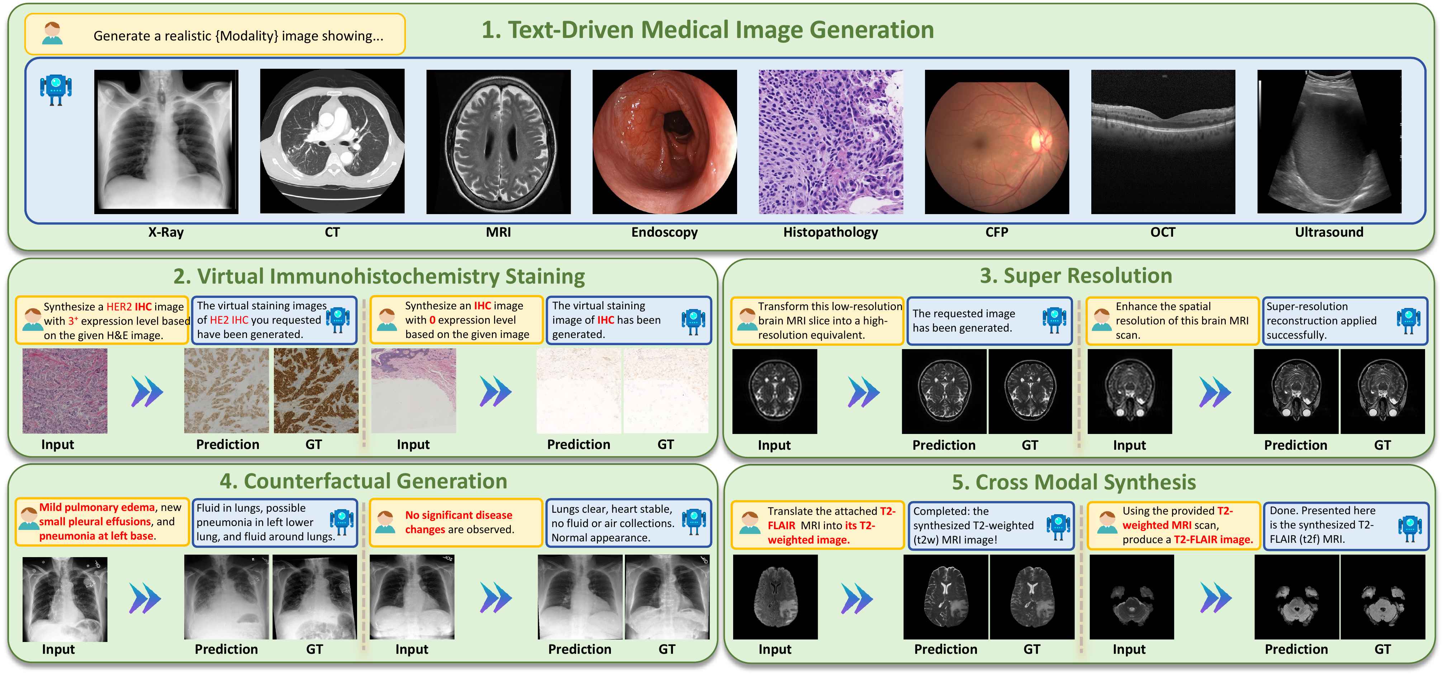Image resolution: width=1443 pixels, height=676 pixels.
Task: Click the user avatar beside the 'Mild pulmonary edema' prompt
Action: [x=29, y=519]
